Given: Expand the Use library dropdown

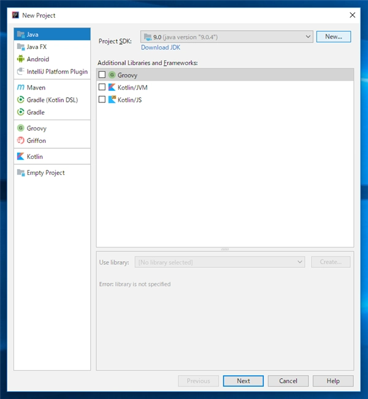Looking at the screenshot, I should pyautogui.click(x=300, y=262).
